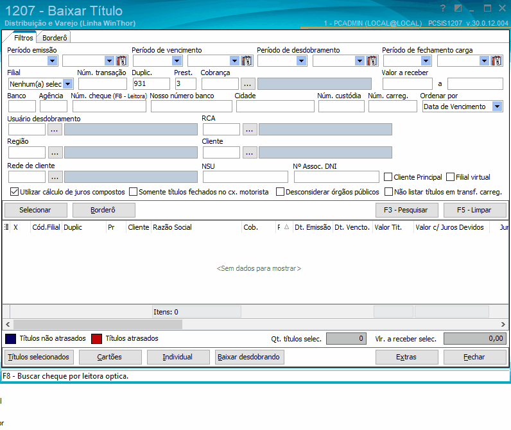Open Títulos selecionados
This screenshot has height=430, width=511.
[39, 357]
